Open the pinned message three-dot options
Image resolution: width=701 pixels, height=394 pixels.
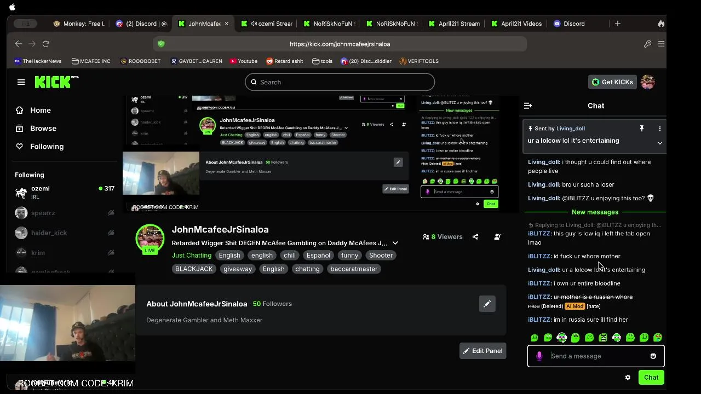click(659, 129)
